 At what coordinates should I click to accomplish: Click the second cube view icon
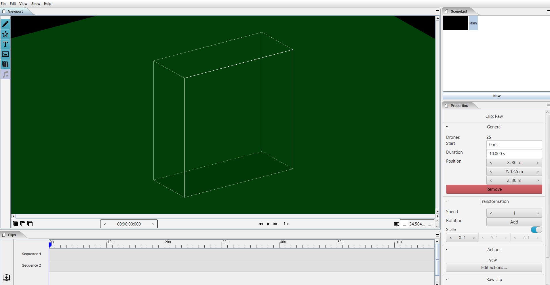pos(23,224)
